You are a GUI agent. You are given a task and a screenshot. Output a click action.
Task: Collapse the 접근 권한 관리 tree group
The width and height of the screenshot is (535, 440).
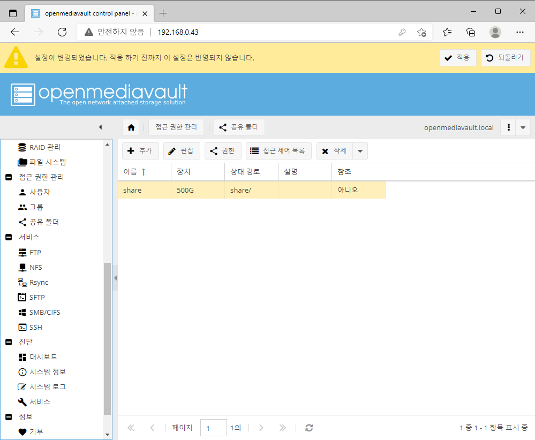(9, 177)
